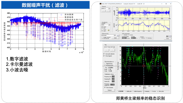Click the blue time-series signal plot
Screen dimensions: 183x103
click(x=144, y=13)
